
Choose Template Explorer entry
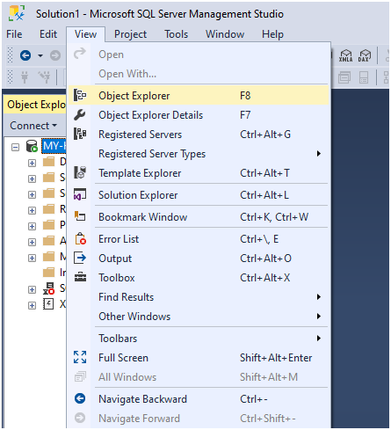pyautogui.click(x=199, y=172)
